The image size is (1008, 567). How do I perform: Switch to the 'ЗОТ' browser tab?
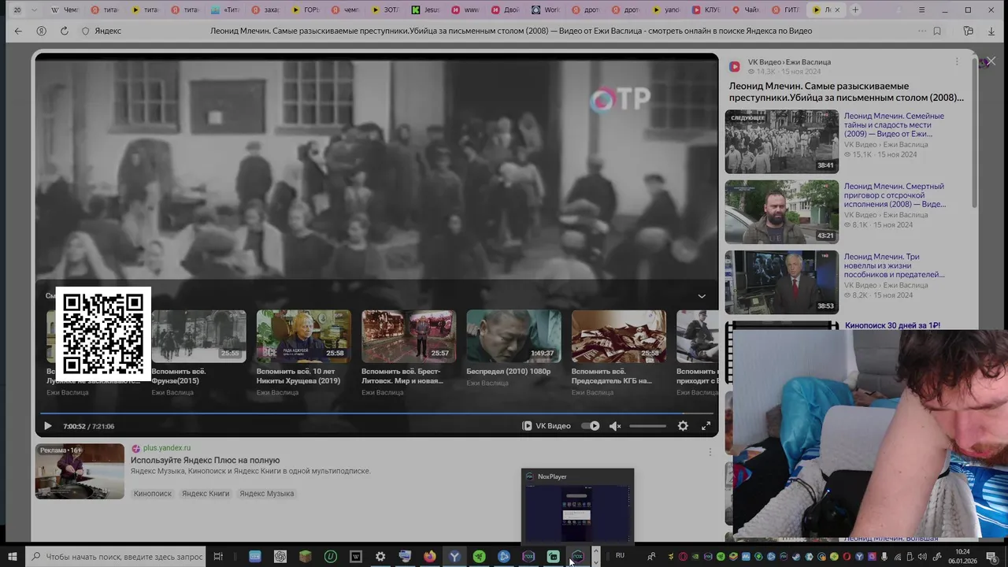(x=387, y=10)
